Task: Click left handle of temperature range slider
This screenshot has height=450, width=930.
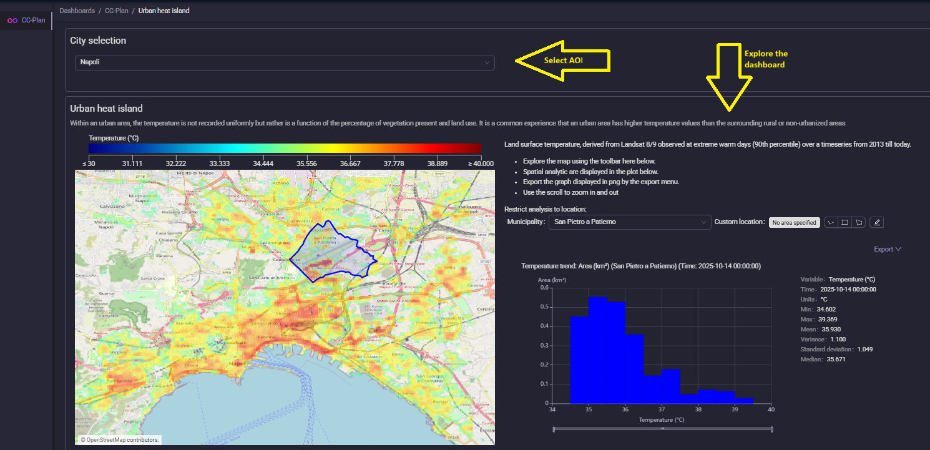Action: tap(554, 429)
